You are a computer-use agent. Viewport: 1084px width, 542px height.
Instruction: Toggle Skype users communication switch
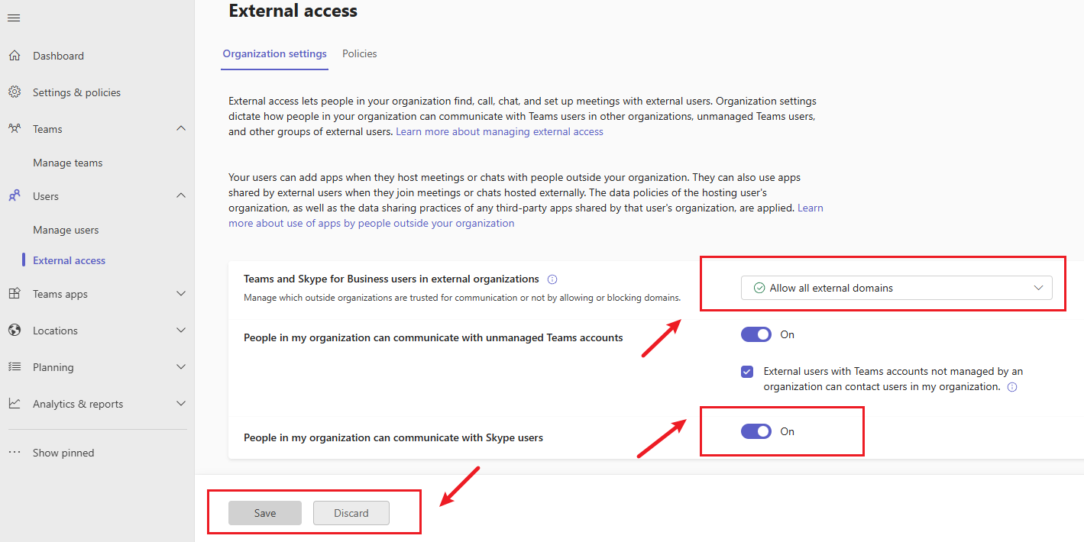pyautogui.click(x=756, y=431)
